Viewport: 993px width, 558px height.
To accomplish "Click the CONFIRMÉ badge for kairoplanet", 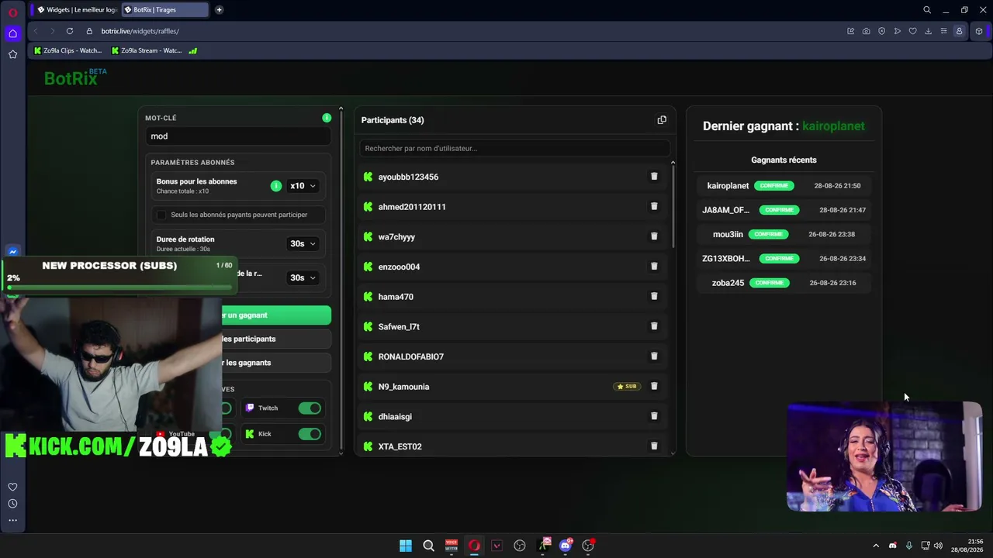I will click(774, 186).
